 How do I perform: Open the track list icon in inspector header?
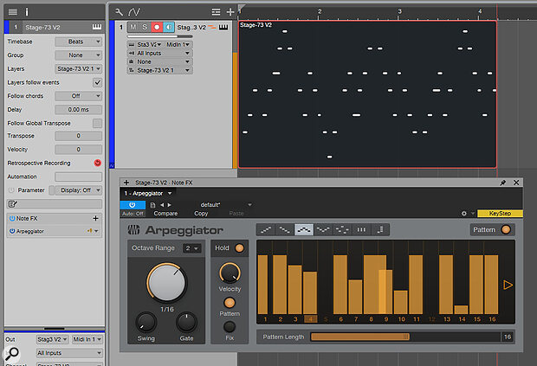click(x=13, y=12)
